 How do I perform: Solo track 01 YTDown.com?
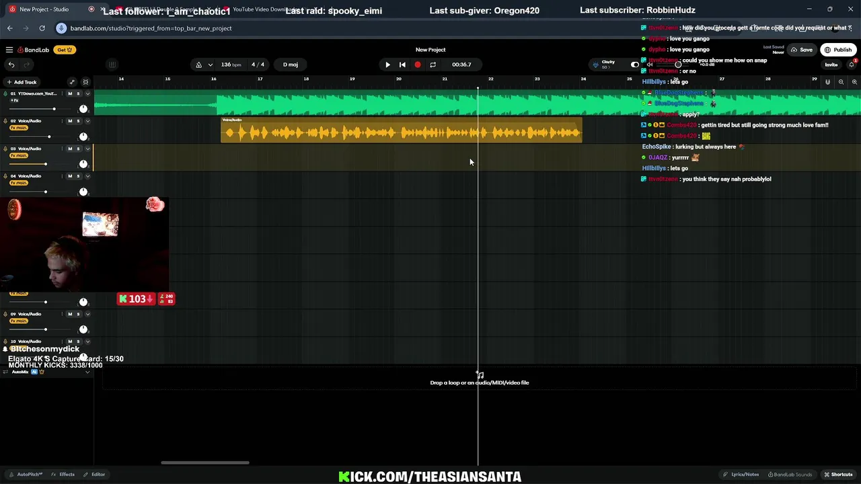(78, 93)
